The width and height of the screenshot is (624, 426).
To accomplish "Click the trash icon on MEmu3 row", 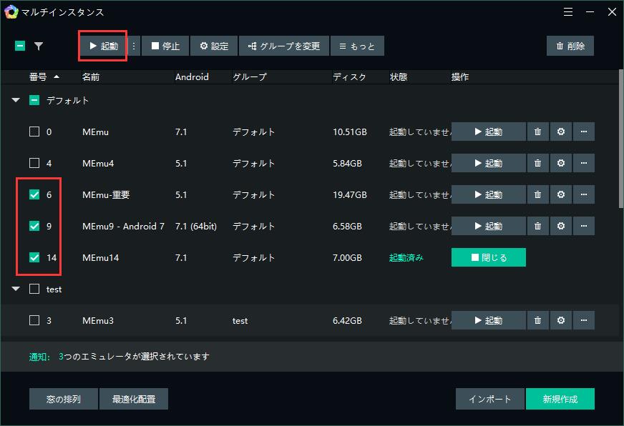I will [x=537, y=320].
